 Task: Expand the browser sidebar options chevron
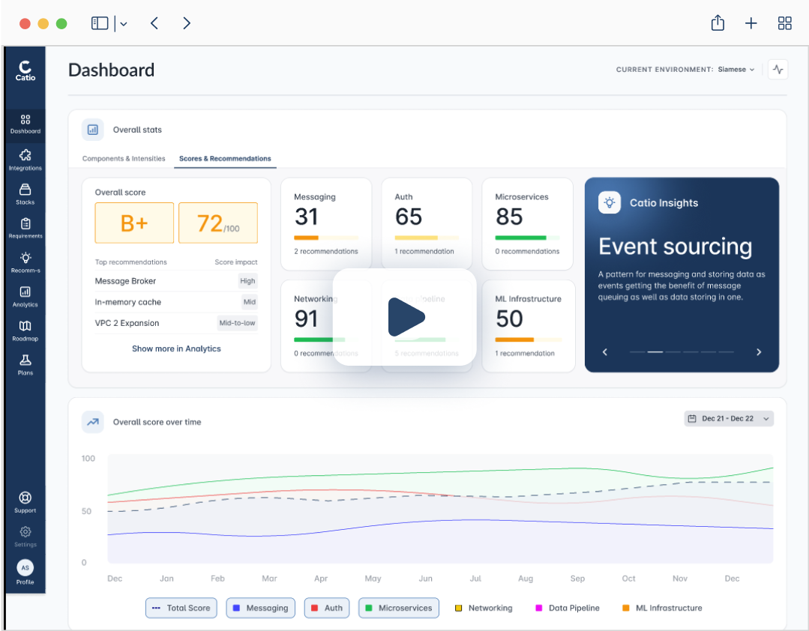pos(124,24)
